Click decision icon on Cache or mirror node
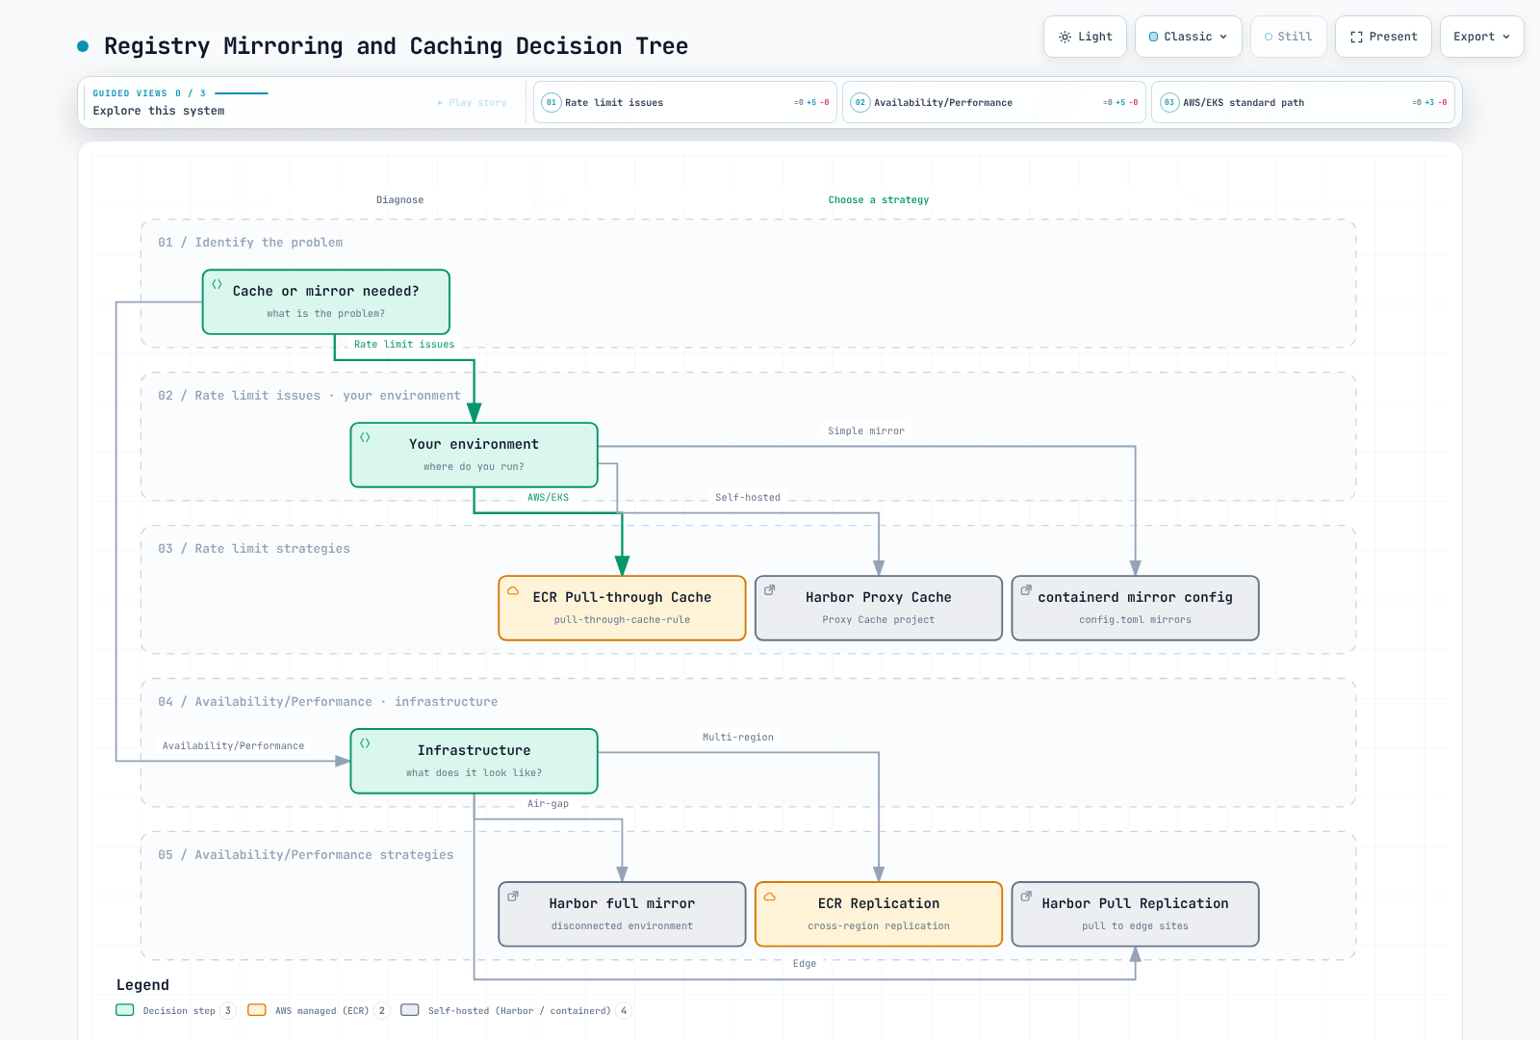1540x1040 pixels. click(x=218, y=284)
